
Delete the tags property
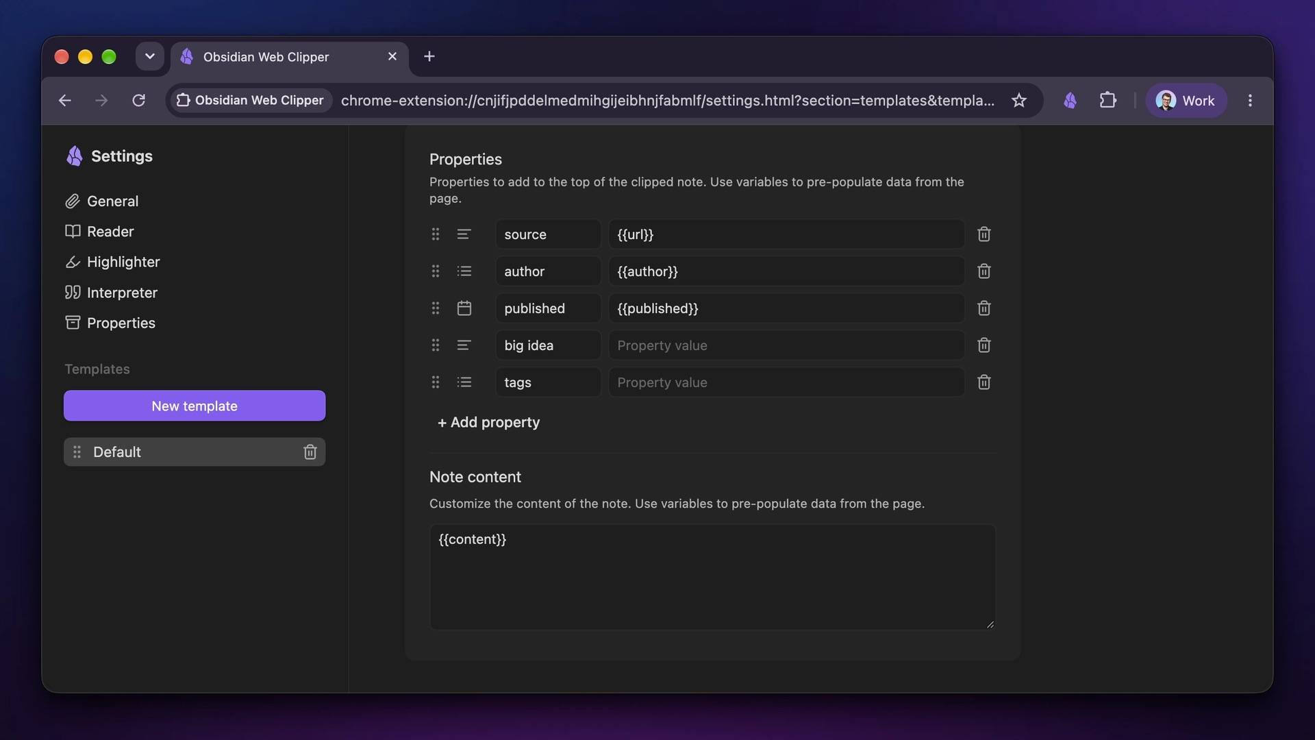pyautogui.click(x=984, y=382)
